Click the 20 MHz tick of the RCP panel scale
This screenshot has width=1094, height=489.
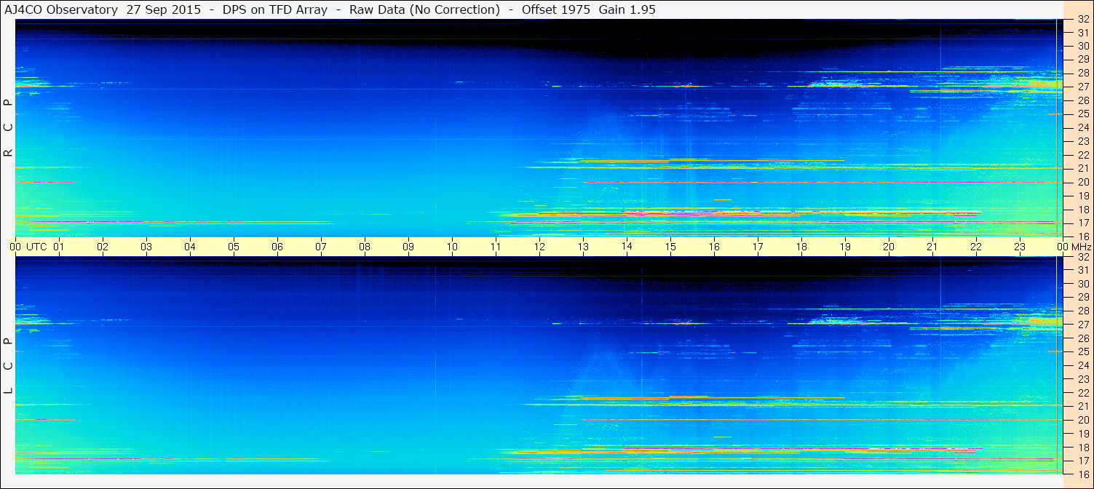pos(1083,182)
